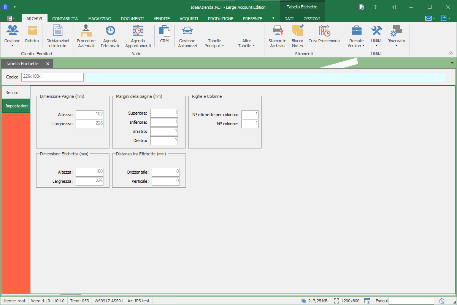Open Agenda Appuntamenti
457x305 pixels.
coord(138,36)
